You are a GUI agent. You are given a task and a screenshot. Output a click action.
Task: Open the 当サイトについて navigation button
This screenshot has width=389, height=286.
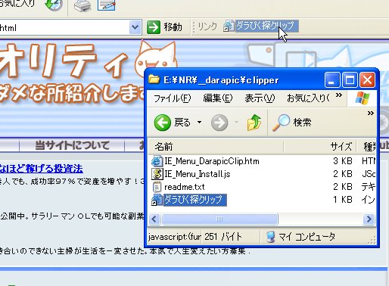pos(72,145)
